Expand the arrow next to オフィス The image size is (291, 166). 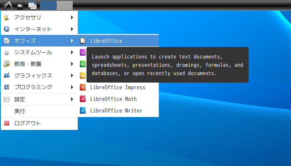pos(72,41)
